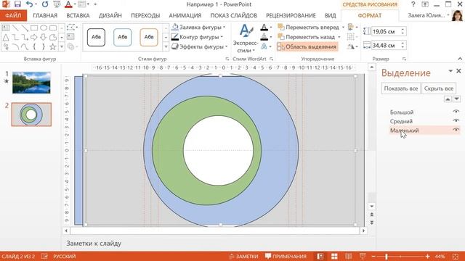Switch to the ВИД tab
Image resolution: width=465 pixels, height=261 pixels.
330,15
